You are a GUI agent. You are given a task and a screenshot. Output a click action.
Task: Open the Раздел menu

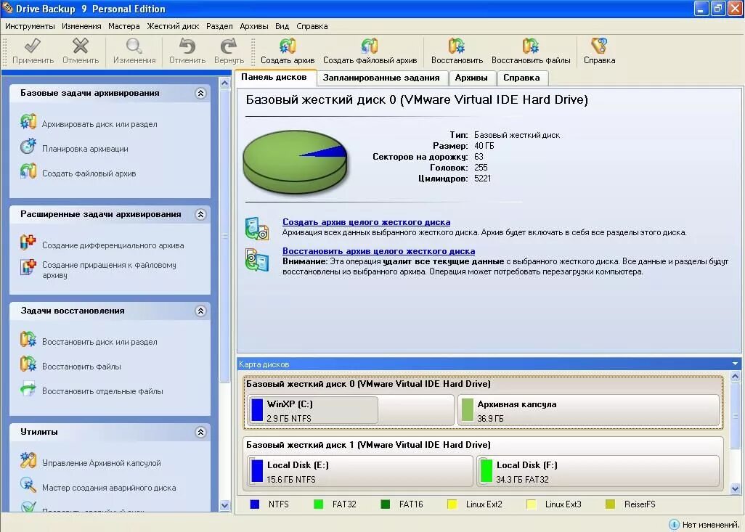pyautogui.click(x=219, y=26)
